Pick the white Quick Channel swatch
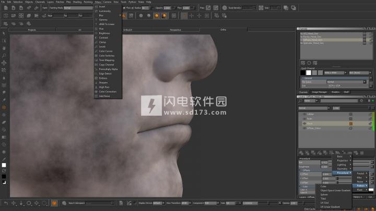 tap(309, 73)
